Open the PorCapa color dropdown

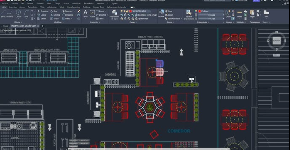point(211,11)
